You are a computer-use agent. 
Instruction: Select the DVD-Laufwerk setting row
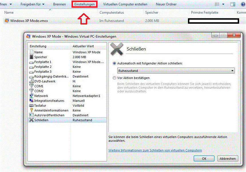tap(67, 81)
